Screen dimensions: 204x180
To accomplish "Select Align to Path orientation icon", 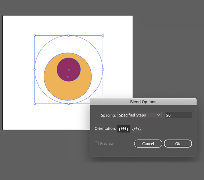I will pyautogui.click(x=136, y=129).
